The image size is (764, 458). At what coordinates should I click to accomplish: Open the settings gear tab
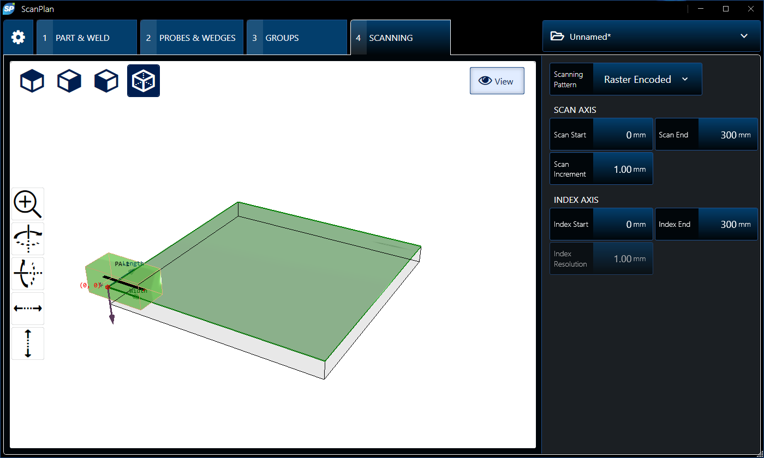(18, 38)
